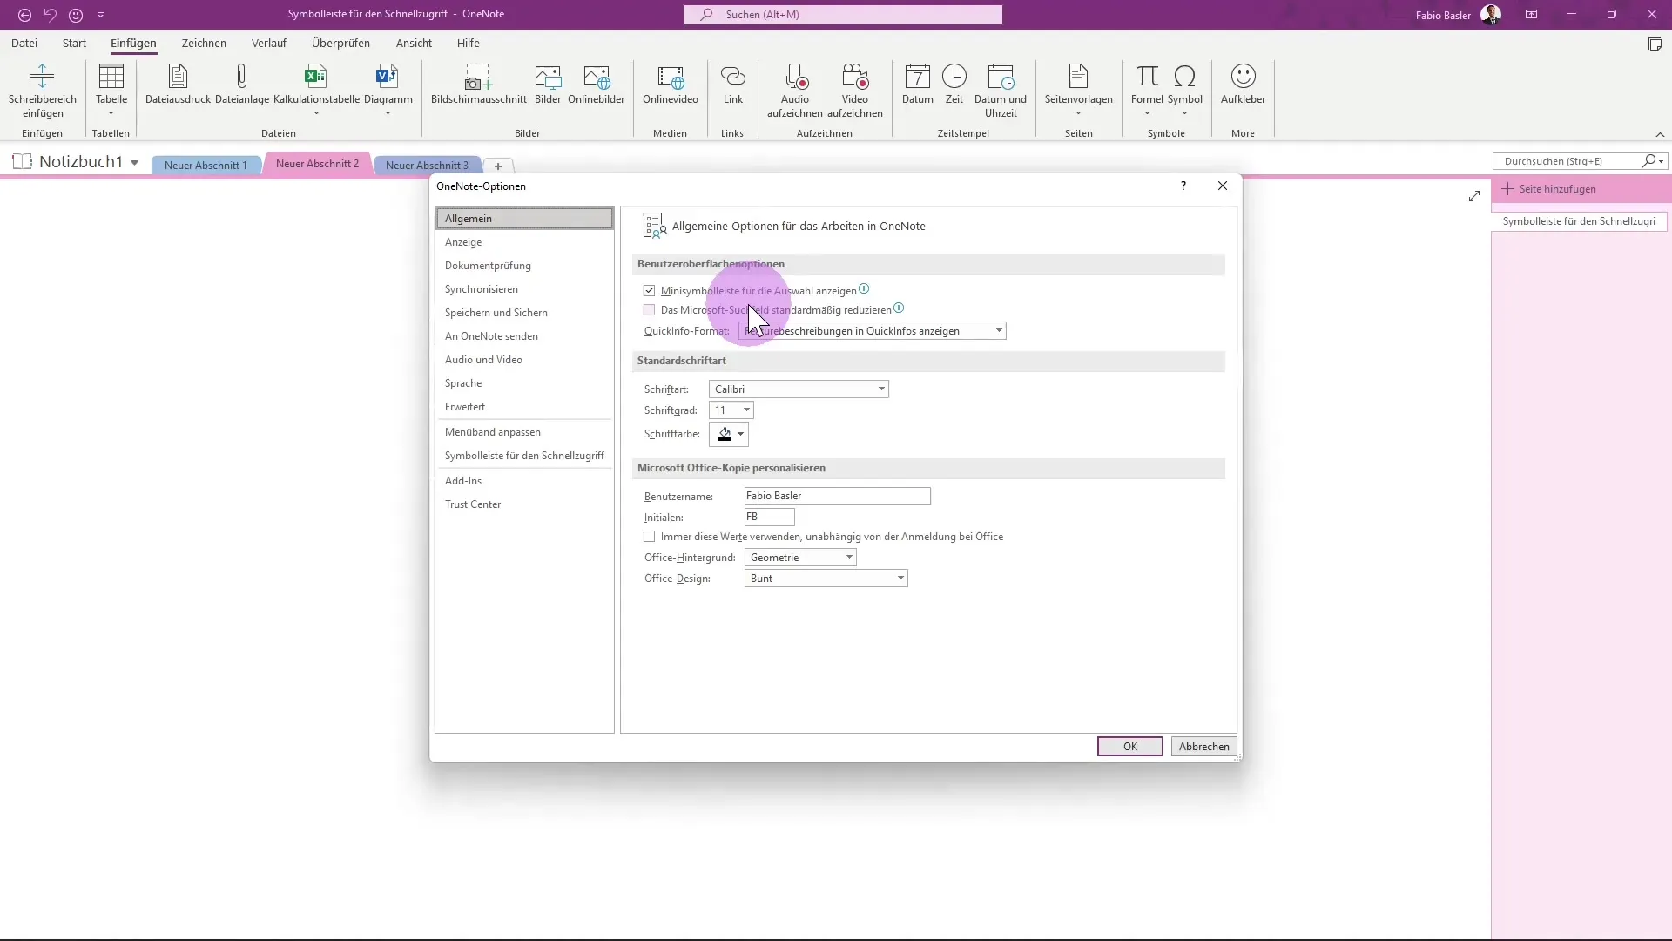
Task: Open the Durchsuchen search scope dropdown arrow
Action: coord(1661,161)
